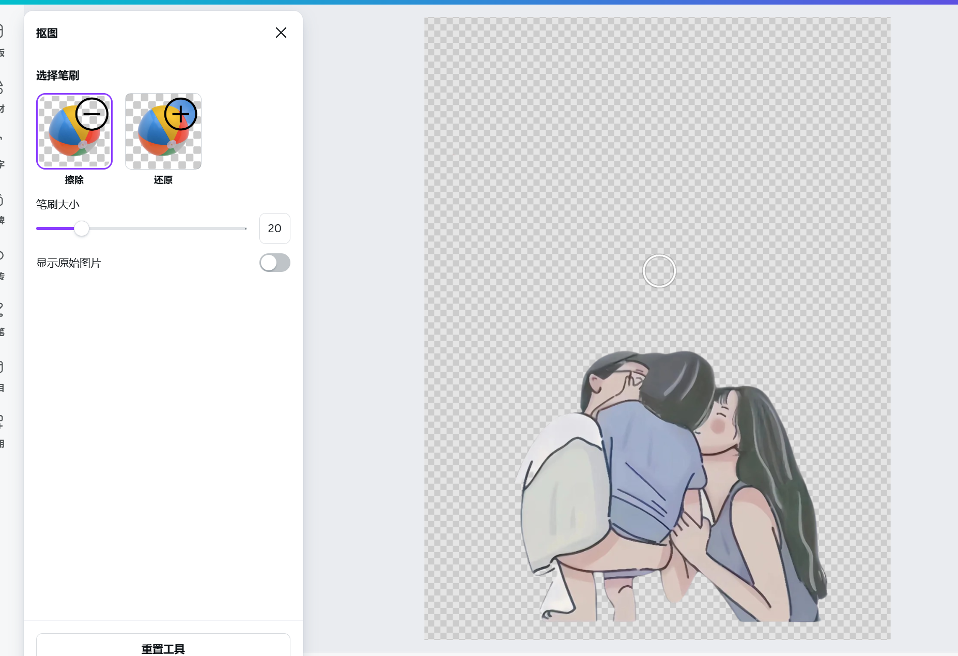Image resolution: width=958 pixels, height=656 pixels.
Task: Click the far right end of the brush size slider
Action: [x=245, y=228]
